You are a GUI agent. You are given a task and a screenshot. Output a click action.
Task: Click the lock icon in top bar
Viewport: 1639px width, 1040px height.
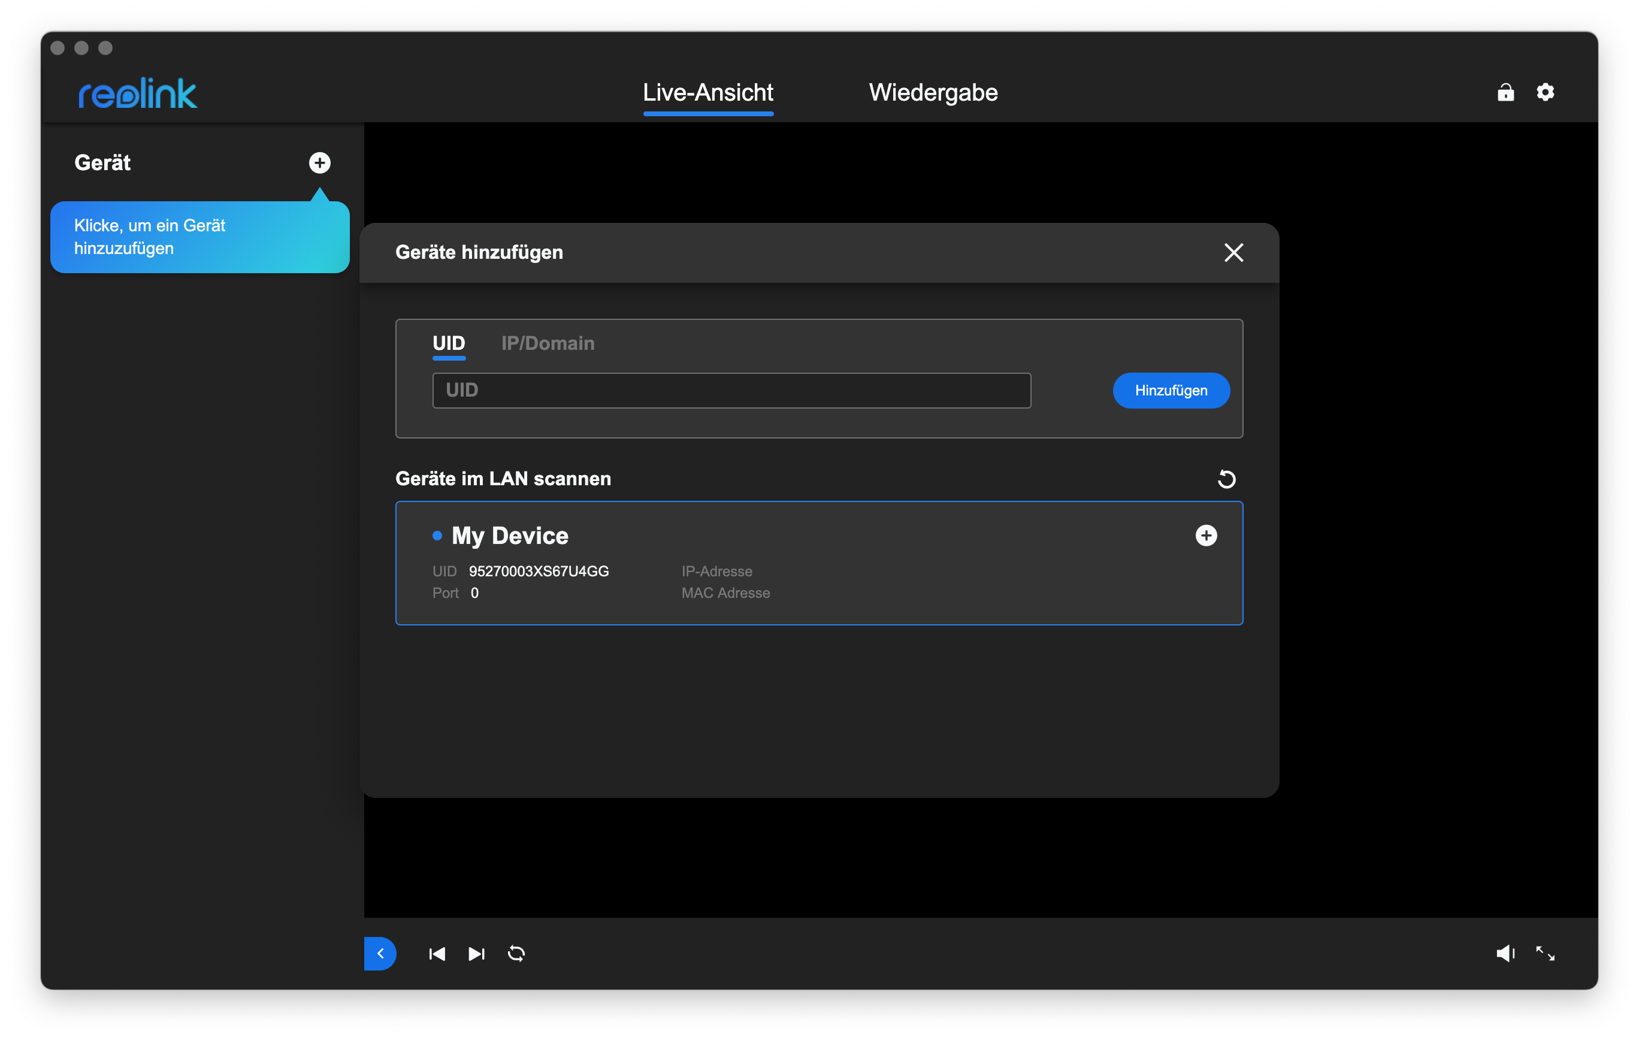tap(1505, 92)
